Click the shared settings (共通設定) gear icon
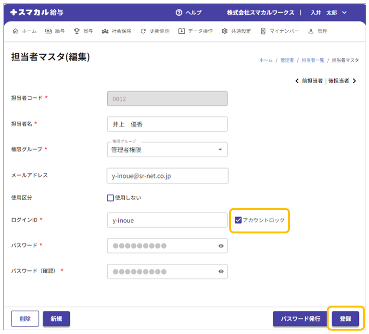The width and height of the screenshot is (369, 334). (225, 31)
